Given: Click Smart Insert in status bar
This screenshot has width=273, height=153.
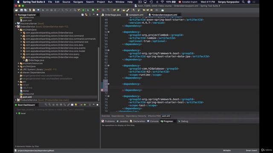Looking at the screenshot, I should tap(251, 150).
